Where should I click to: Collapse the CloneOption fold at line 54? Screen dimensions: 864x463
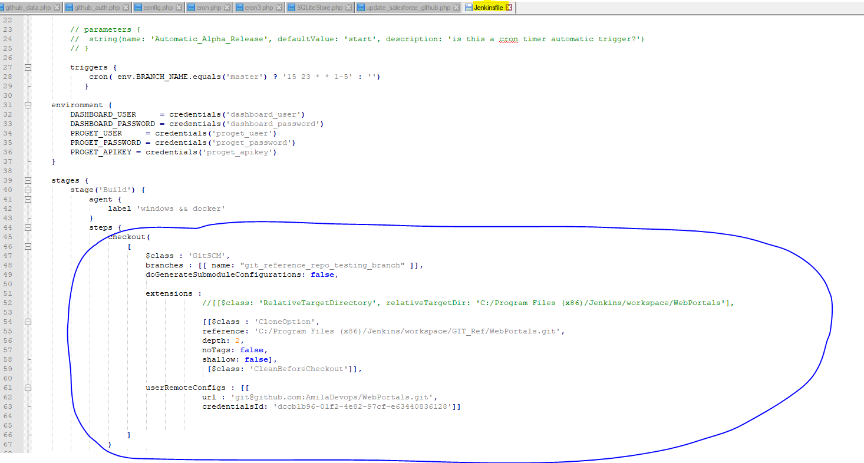pos(27,321)
